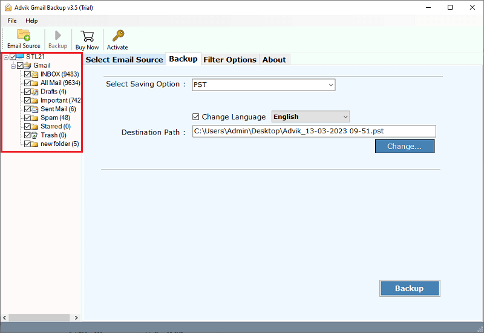This screenshot has height=333, width=484.
Task: Click the Destination Path text field
Action: [x=314, y=131]
